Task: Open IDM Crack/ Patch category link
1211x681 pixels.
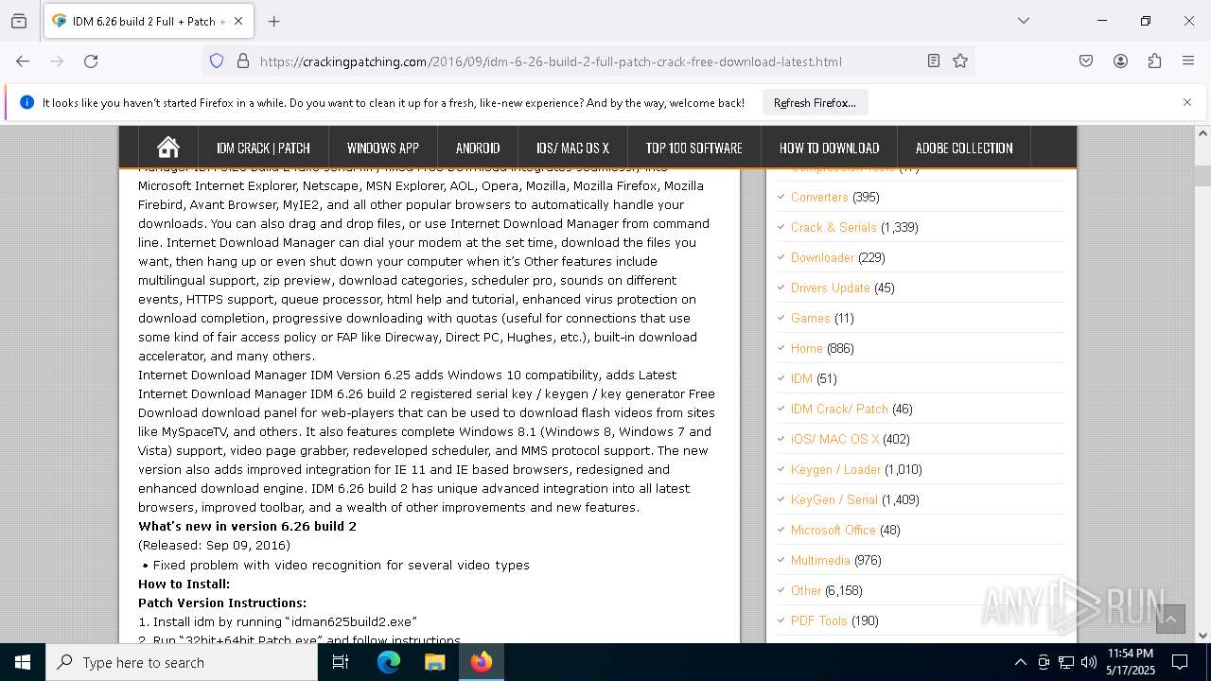Action: coord(839,409)
